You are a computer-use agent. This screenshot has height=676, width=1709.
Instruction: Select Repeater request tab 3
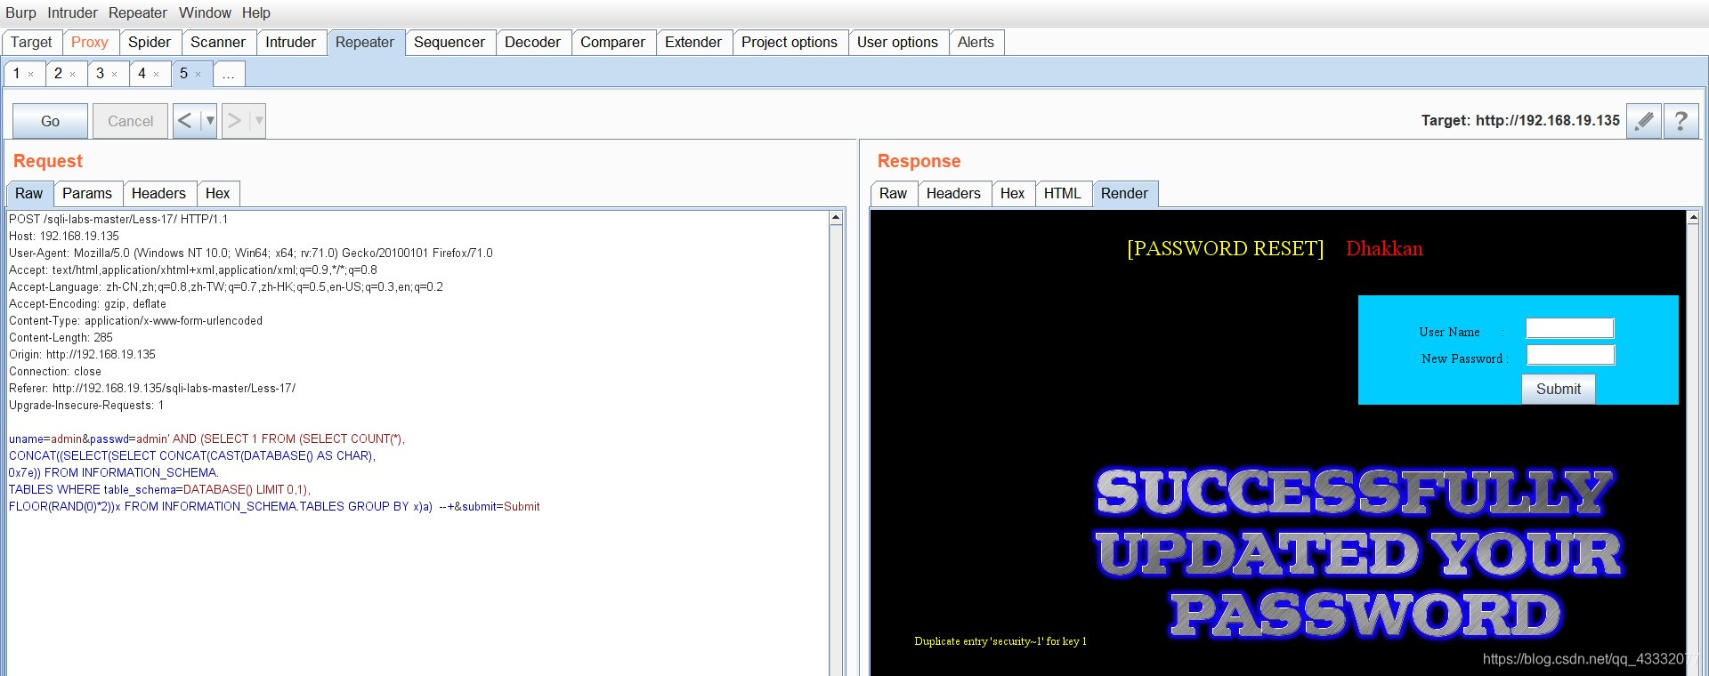pyautogui.click(x=101, y=74)
